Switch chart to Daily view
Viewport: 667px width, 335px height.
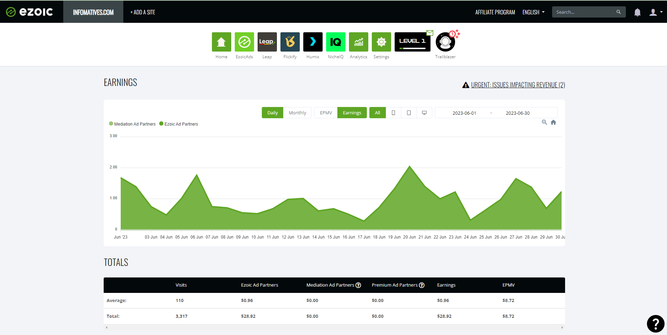click(272, 113)
